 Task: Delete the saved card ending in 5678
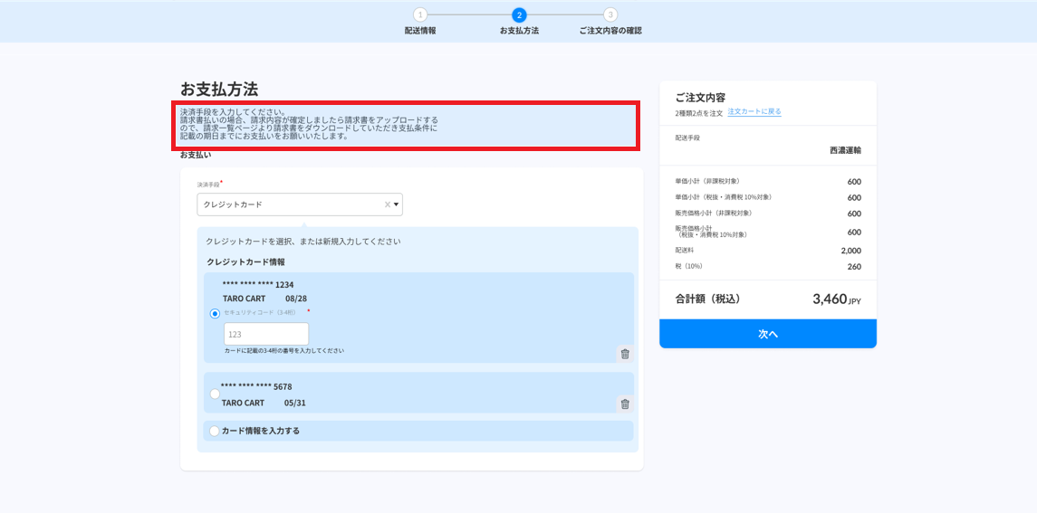[625, 404]
